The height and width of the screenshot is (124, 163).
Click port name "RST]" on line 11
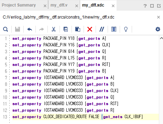point(114,104)
